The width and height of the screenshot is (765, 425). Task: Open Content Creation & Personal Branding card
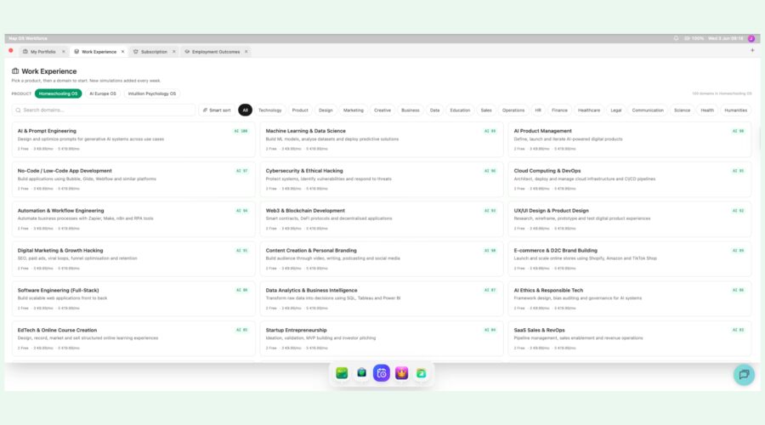point(382,259)
